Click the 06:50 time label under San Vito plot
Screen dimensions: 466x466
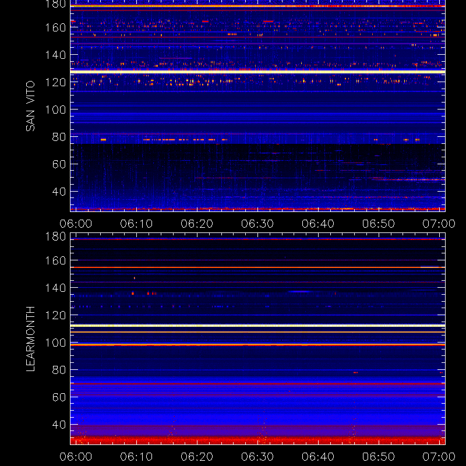coord(378,224)
